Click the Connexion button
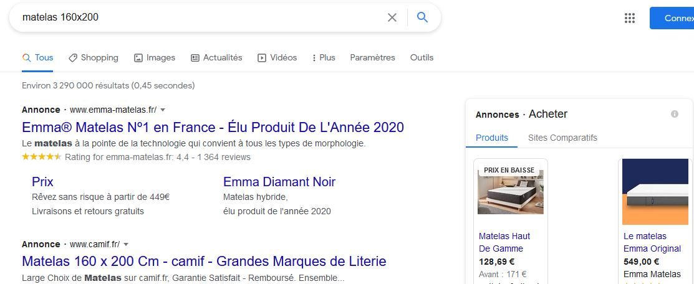Viewport: 694px width, 284px height. (672, 18)
